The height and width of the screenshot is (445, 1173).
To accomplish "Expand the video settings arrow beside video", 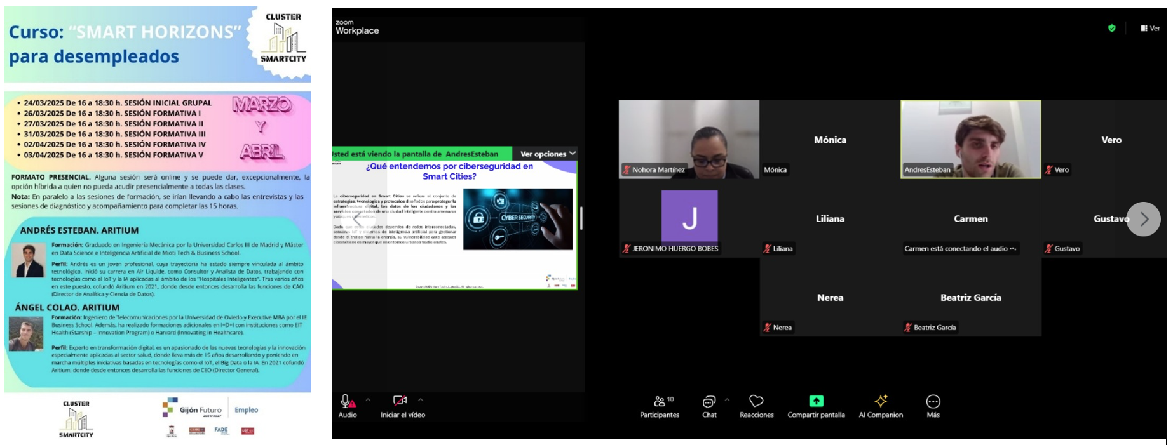I will 421,400.
